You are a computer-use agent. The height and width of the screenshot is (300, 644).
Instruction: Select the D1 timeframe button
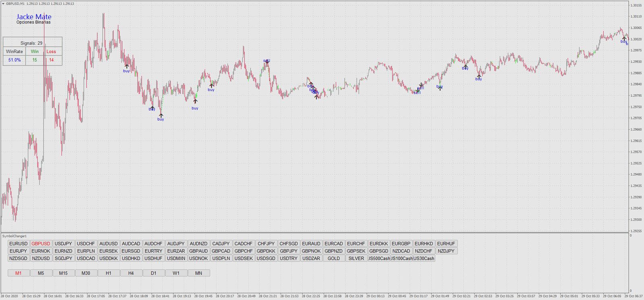(153, 273)
